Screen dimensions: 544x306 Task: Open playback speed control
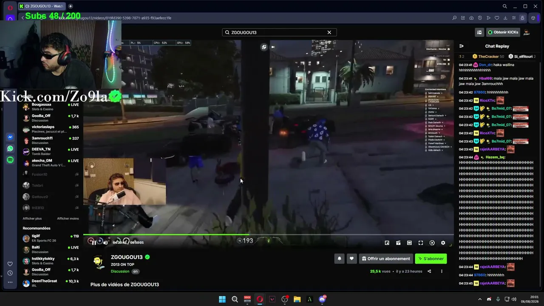click(x=432, y=243)
